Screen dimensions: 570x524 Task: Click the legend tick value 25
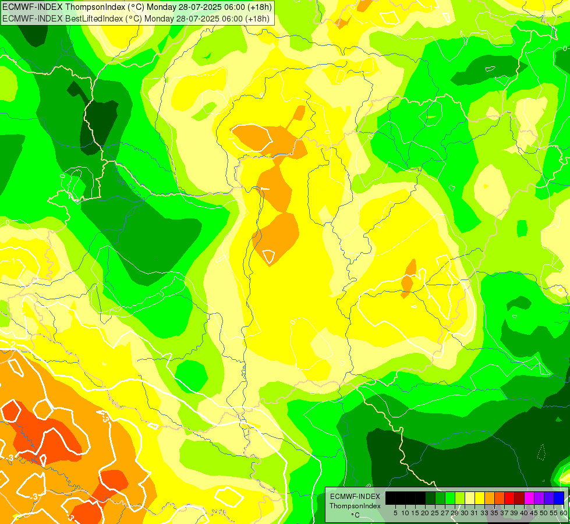[435, 513]
